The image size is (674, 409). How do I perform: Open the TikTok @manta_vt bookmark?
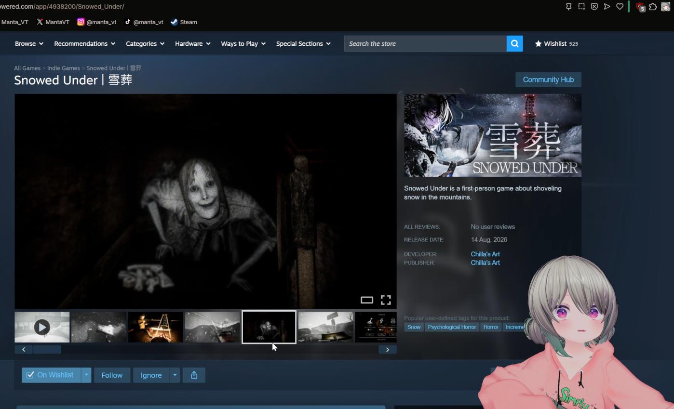pos(144,22)
